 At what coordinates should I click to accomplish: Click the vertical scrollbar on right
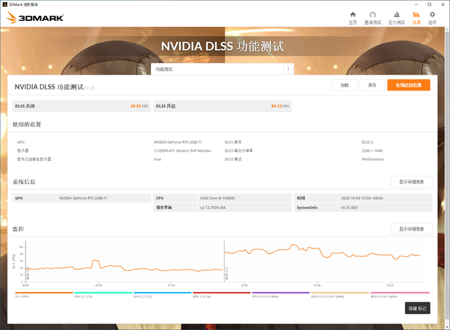[x=447, y=168]
